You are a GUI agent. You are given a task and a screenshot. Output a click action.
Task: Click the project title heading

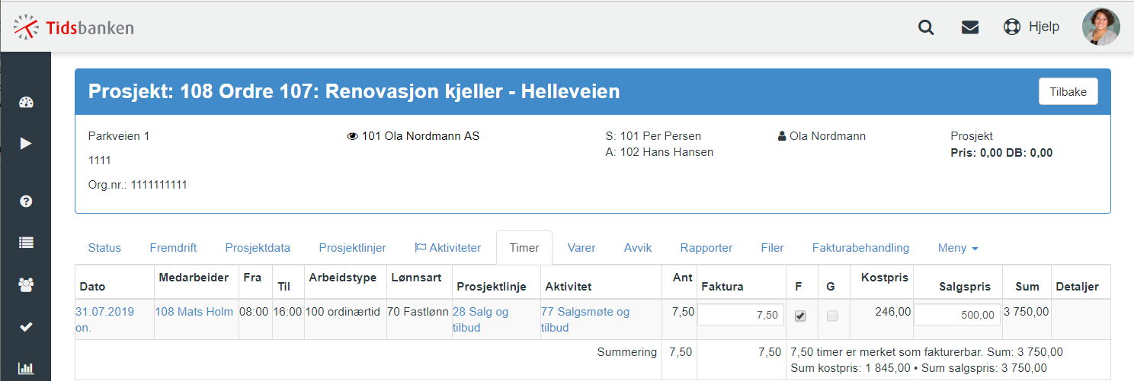(354, 92)
